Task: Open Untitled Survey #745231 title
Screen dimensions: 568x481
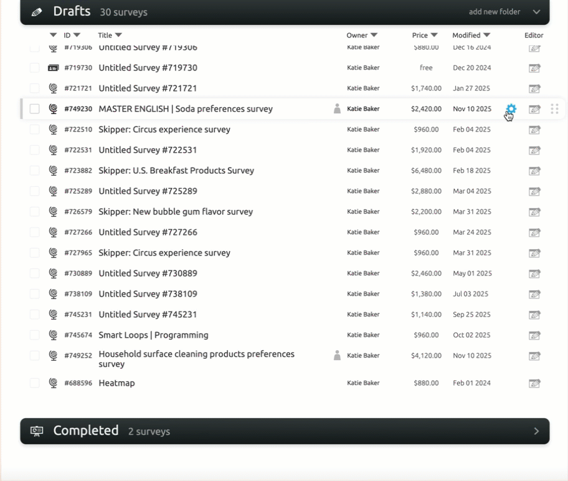Action: pyautogui.click(x=148, y=315)
